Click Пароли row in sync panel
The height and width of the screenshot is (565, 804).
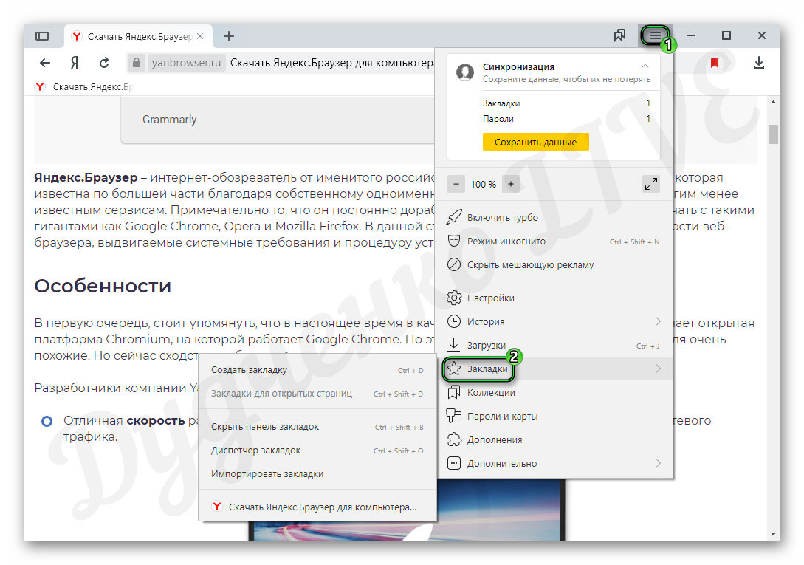coord(566,119)
